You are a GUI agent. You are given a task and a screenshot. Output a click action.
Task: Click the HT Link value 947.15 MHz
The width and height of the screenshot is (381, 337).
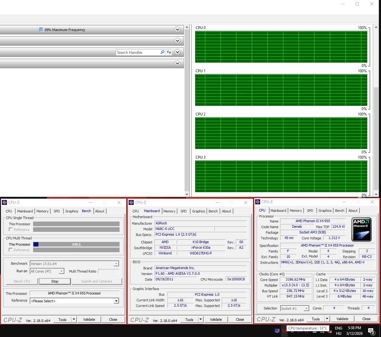coord(295,296)
